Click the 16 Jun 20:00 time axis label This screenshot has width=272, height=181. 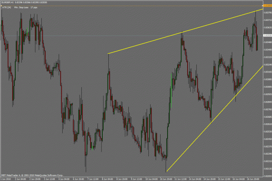pyautogui.click(x=253, y=179)
